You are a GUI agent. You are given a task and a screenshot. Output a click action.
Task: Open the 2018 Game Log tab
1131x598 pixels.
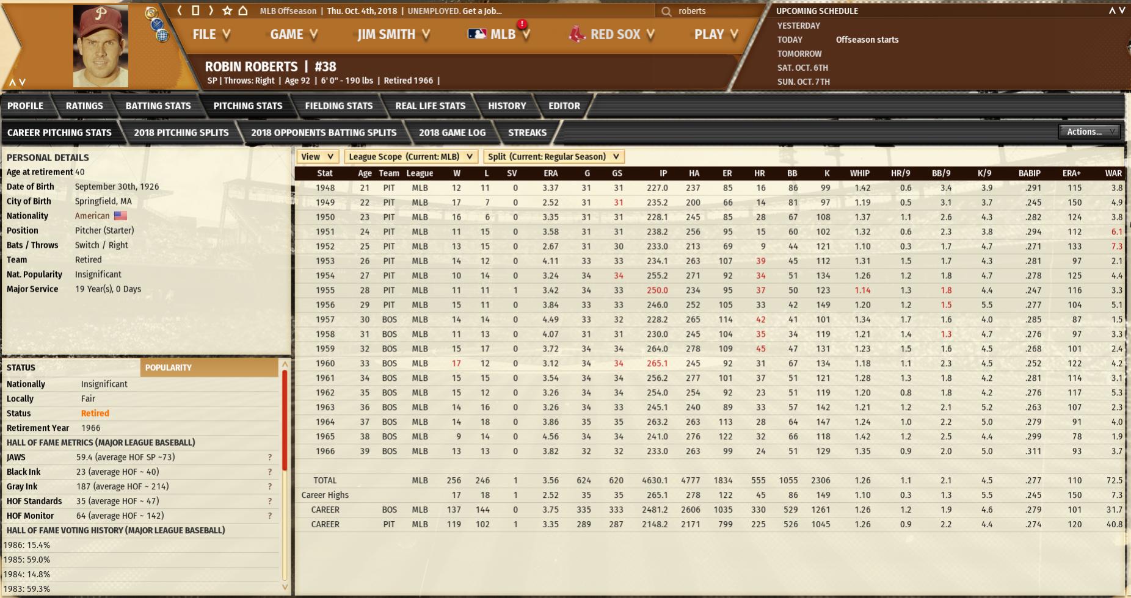pyautogui.click(x=452, y=132)
